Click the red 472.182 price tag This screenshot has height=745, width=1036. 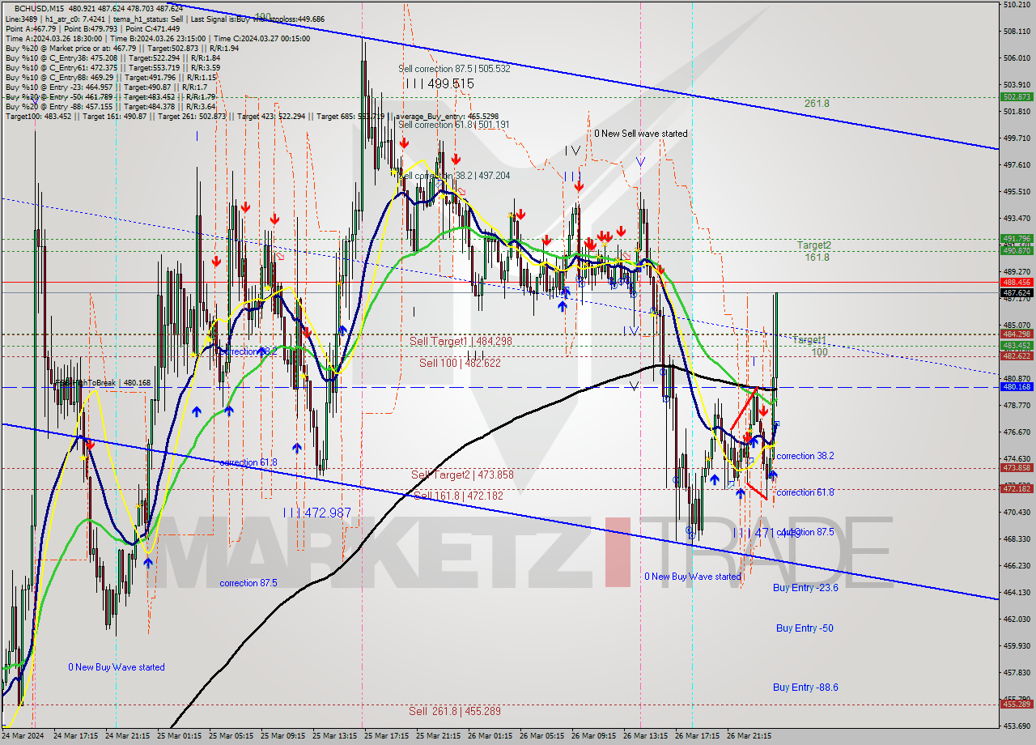pyautogui.click(x=1017, y=488)
